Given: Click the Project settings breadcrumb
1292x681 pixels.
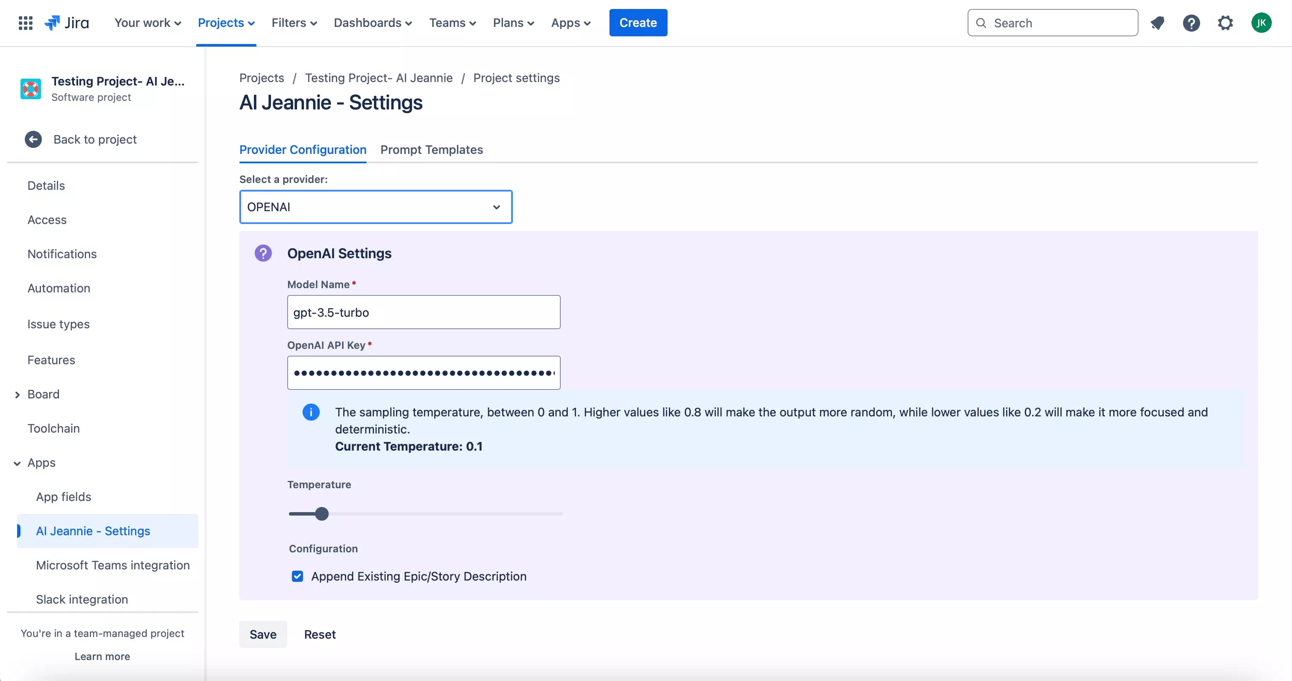Looking at the screenshot, I should tap(517, 78).
